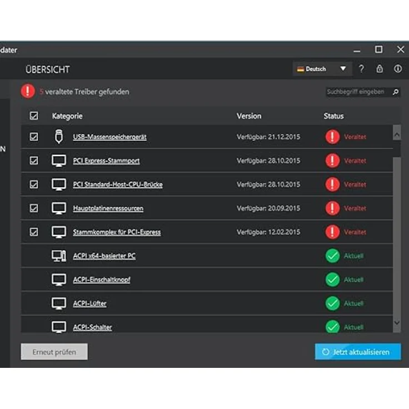The width and height of the screenshot is (409, 409).
Task: Click the text Verfügbar: 20.09.2015
Action: point(268,208)
